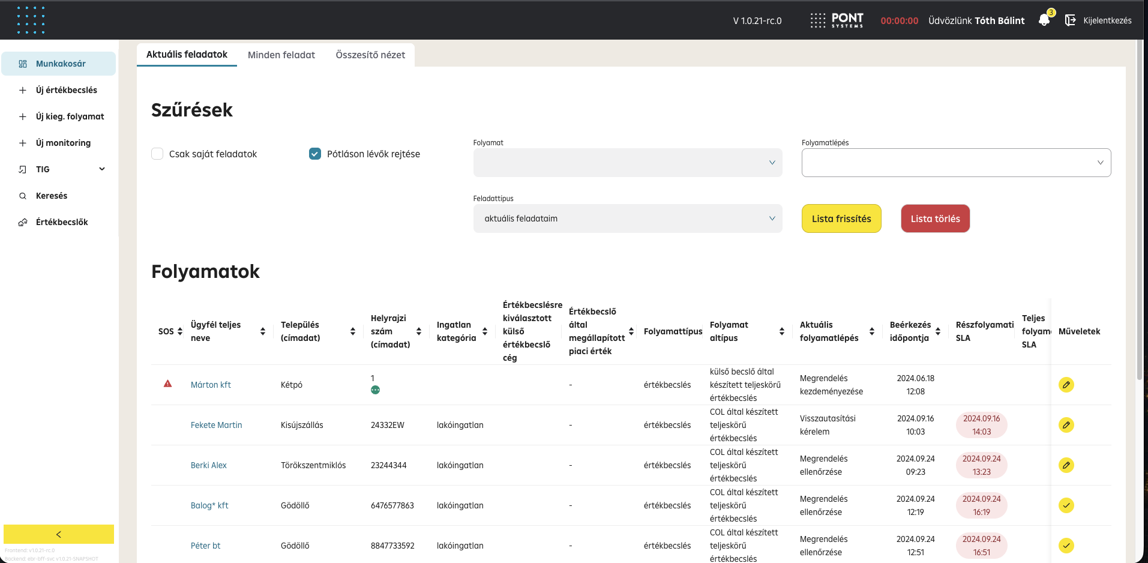Switch to the Minden feladat tab

(281, 55)
